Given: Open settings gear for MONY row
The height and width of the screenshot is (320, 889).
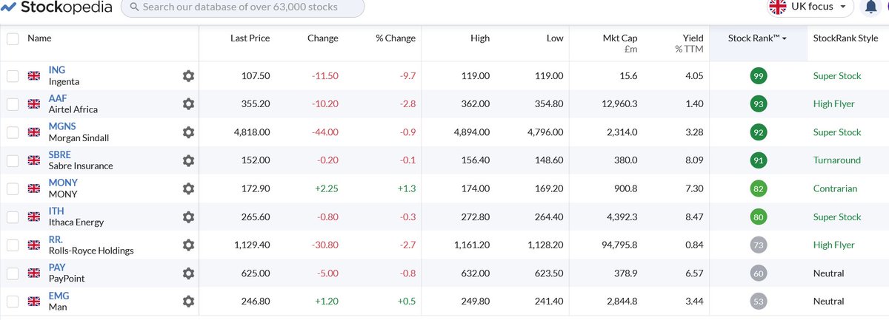Looking at the screenshot, I should click(188, 188).
